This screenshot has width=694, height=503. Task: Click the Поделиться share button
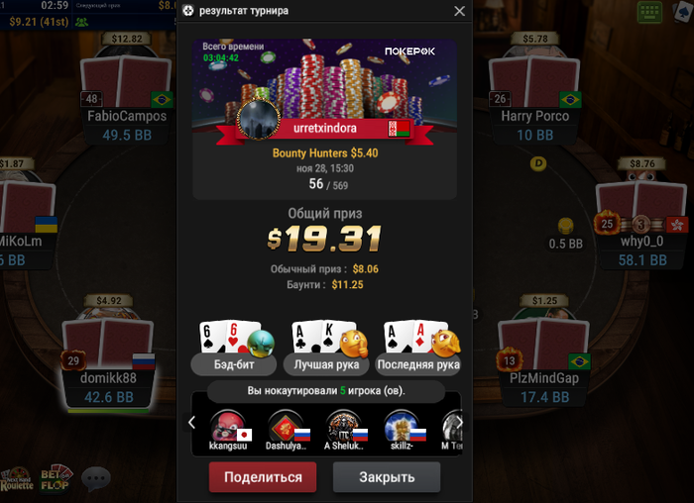[x=263, y=477]
